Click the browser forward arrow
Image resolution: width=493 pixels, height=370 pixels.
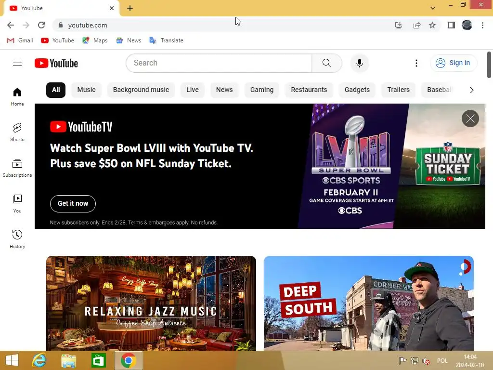(26, 25)
